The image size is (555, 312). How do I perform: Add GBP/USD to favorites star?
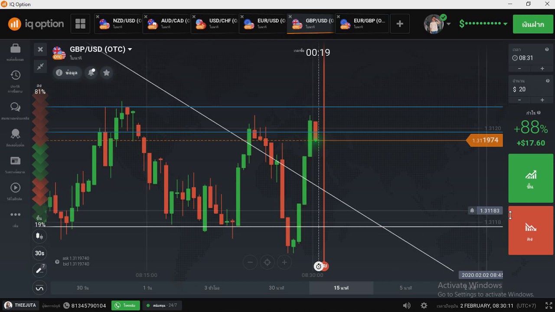(106, 73)
